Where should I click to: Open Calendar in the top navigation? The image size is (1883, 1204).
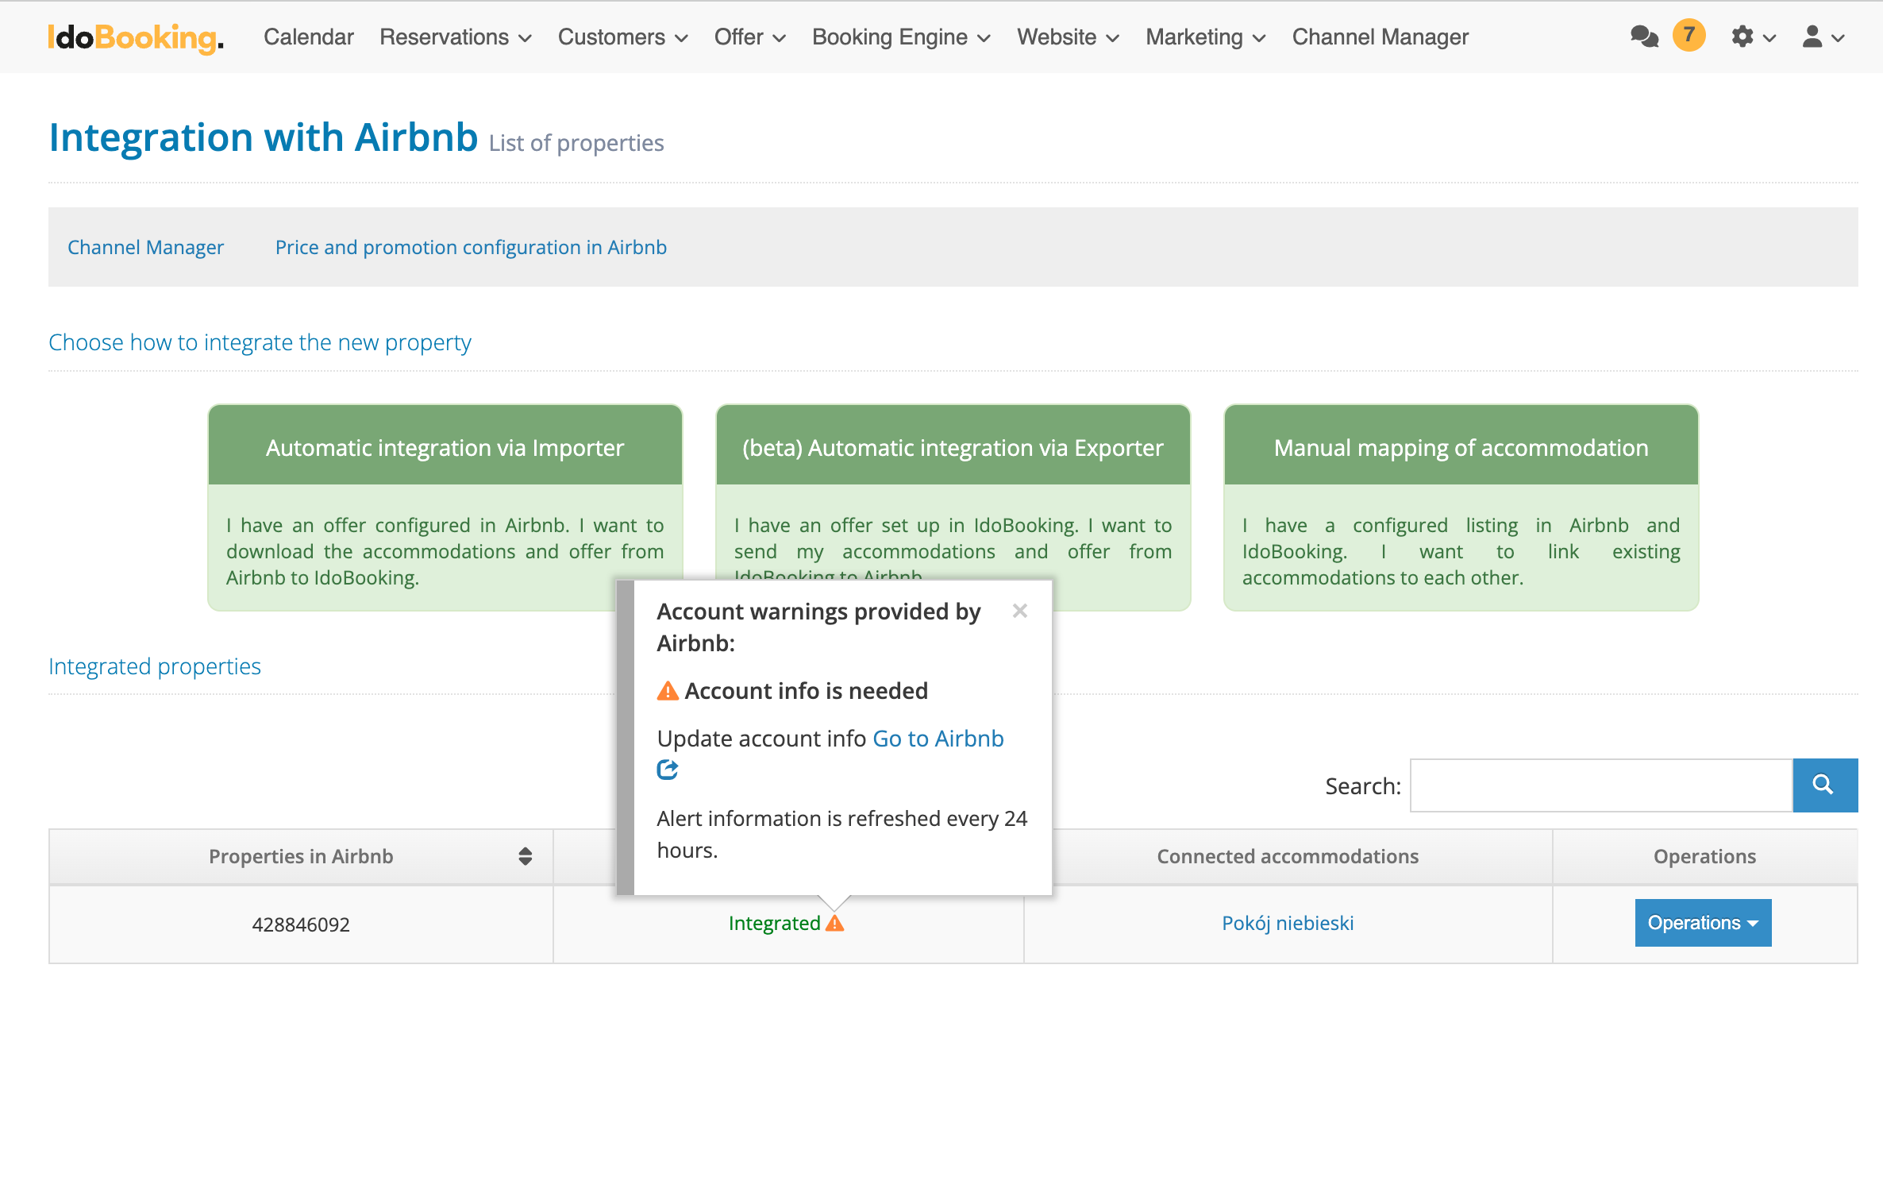(308, 37)
